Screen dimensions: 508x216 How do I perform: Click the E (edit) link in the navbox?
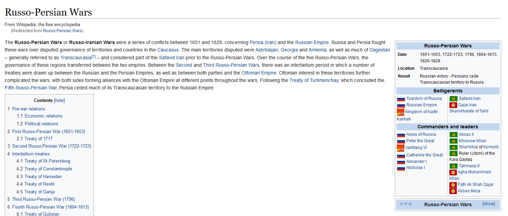(x=410, y=204)
